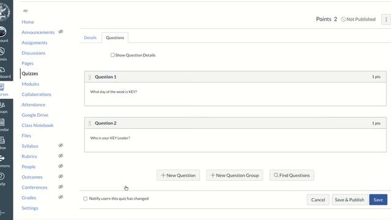
Task: Open the Account avatar in global navigation
Action: pyautogui.click(x=2, y=32)
